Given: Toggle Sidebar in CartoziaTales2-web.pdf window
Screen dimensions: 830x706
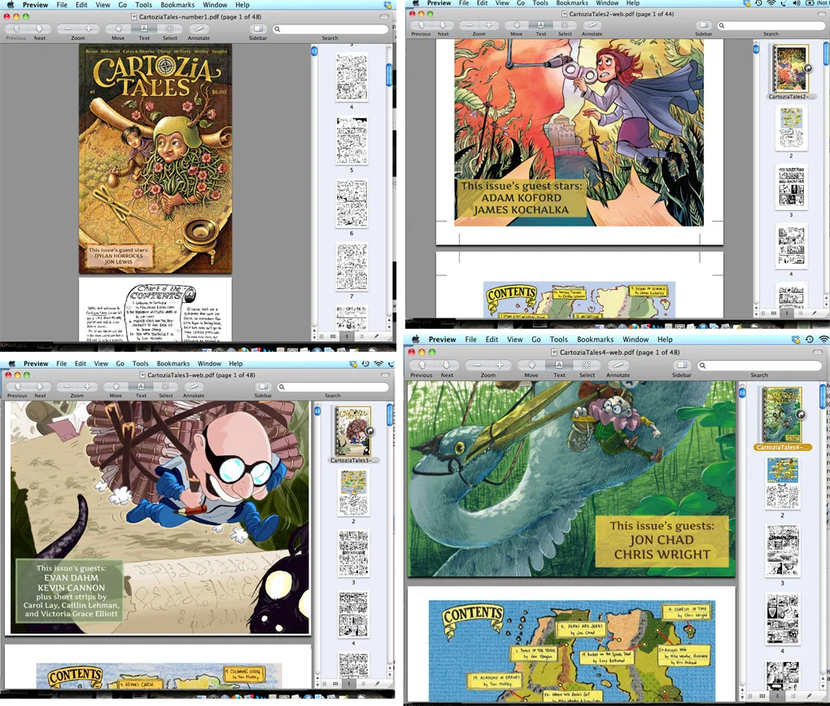Looking at the screenshot, I should click(x=704, y=25).
